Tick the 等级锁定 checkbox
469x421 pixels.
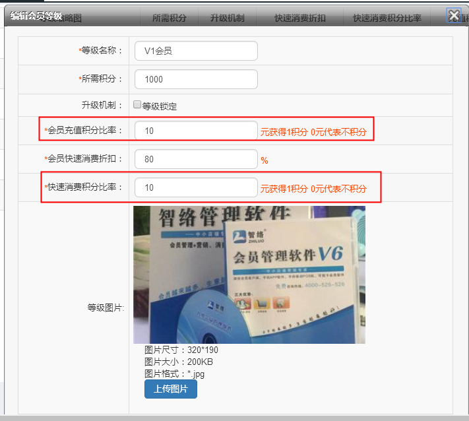[x=137, y=104]
